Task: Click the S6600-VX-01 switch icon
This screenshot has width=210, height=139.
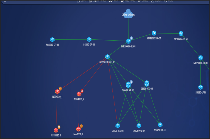Action: [x=128, y=85]
